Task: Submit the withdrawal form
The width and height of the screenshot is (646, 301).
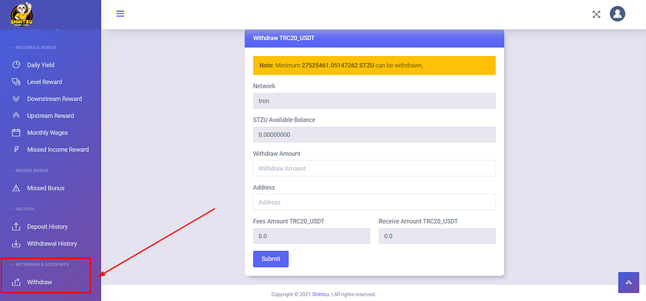Action: click(x=271, y=259)
